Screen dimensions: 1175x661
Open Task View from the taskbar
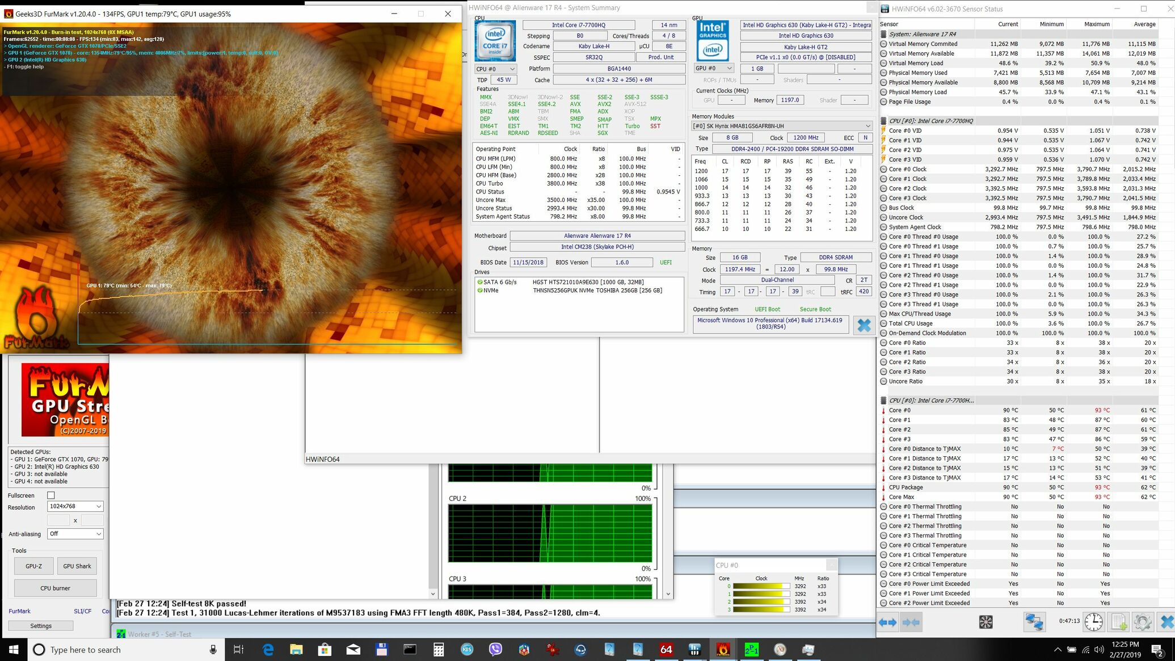(x=238, y=650)
